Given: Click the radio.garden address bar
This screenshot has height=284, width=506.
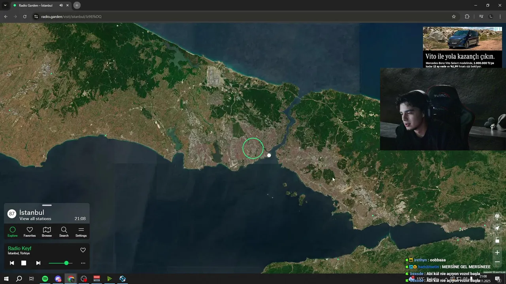Looking at the screenshot, I should coord(245,17).
